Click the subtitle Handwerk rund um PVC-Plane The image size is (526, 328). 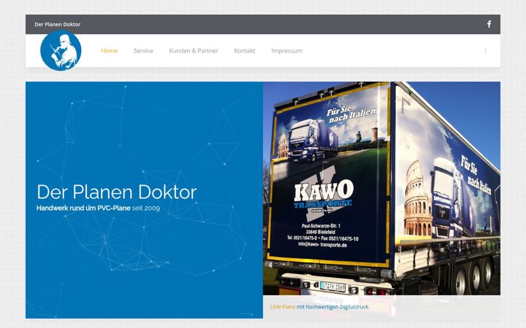(x=83, y=208)
